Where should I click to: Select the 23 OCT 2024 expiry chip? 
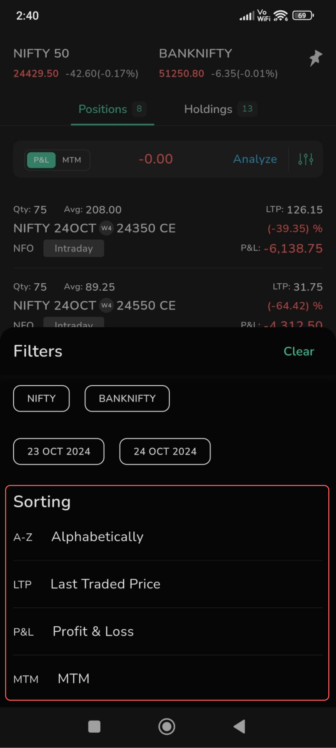(58, 451)
